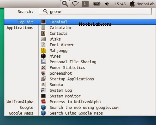
Task: Open Power Statistics result
Action: pyautogui.click(x=67, y=68)
